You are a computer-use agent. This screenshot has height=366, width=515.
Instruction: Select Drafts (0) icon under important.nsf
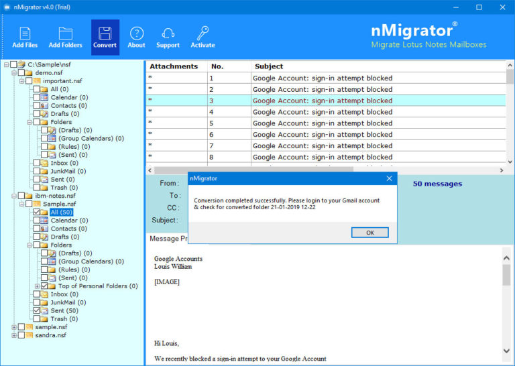tap(44, 114)
